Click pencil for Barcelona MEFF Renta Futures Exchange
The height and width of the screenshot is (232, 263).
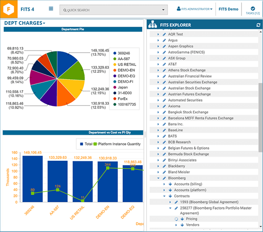(164, 118)
